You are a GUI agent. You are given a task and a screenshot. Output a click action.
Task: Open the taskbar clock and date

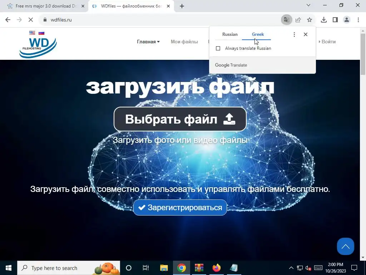[x=336, y=268]
